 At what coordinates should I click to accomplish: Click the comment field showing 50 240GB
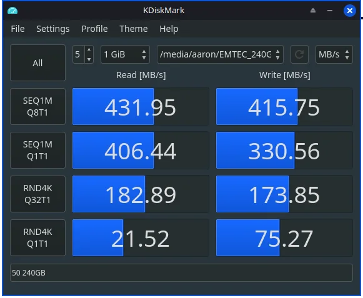point(181,273)
